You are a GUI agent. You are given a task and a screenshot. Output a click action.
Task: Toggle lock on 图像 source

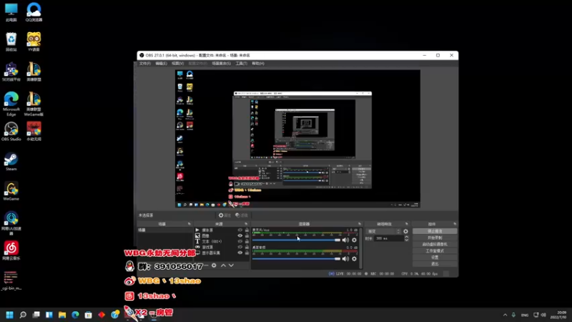[247, 236]
